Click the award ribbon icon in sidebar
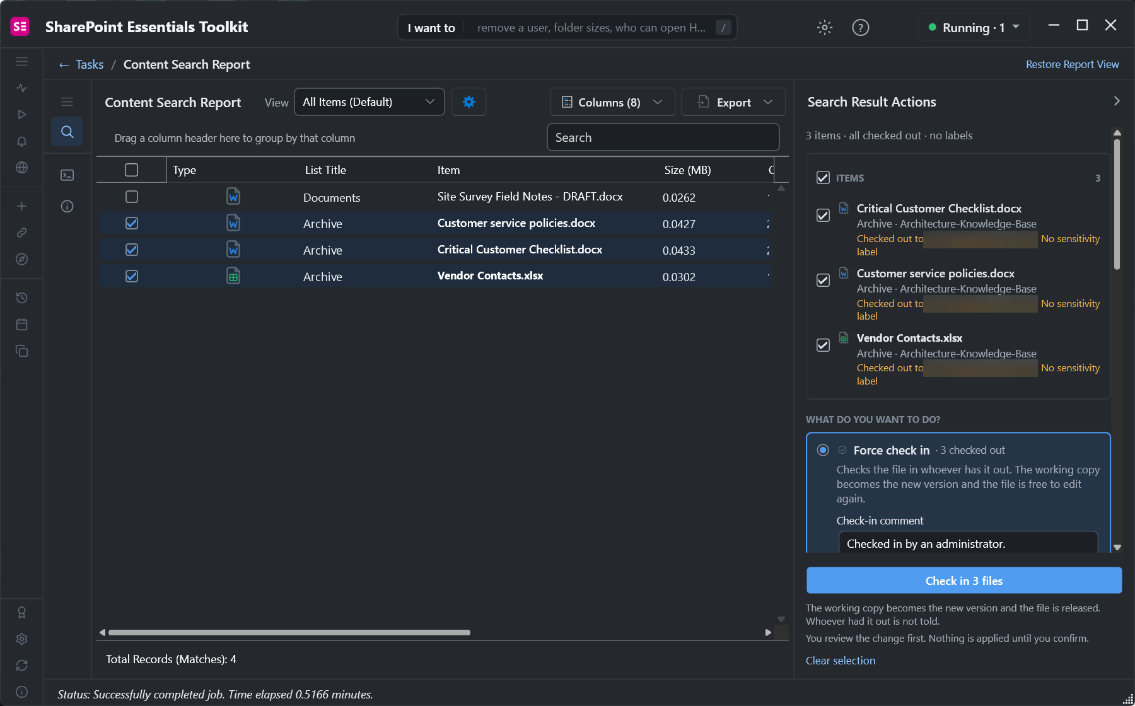 pyautogui.click(x=22, y=612)
